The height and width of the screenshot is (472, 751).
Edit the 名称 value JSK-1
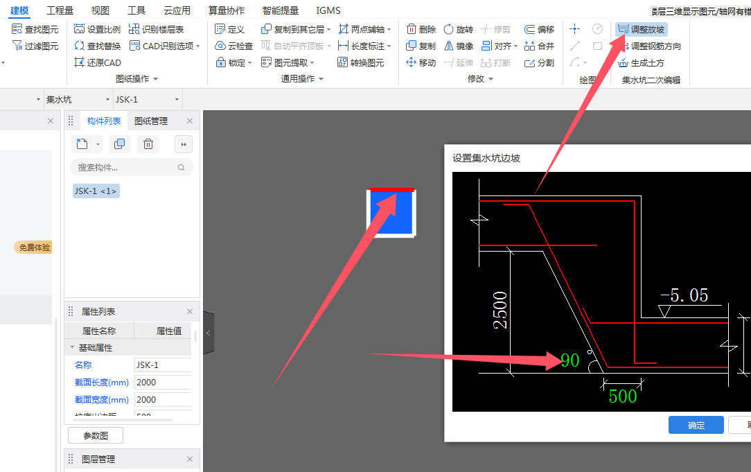coord(163,365)
